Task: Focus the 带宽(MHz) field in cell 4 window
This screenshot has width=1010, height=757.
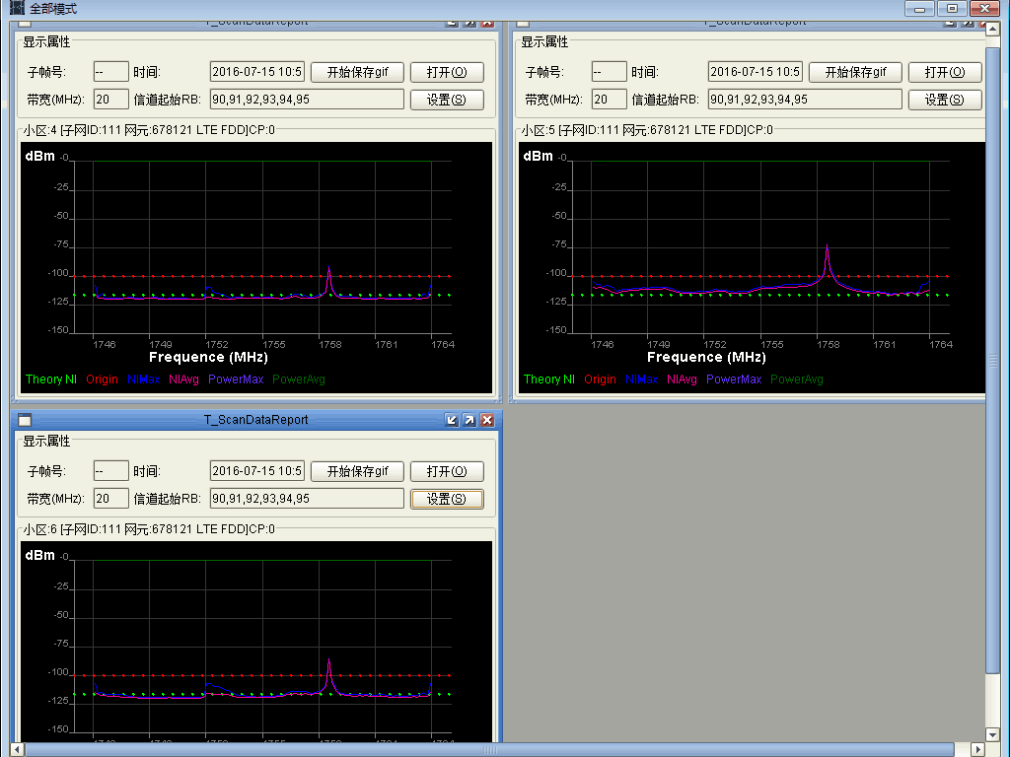Action: click(110, 100)
